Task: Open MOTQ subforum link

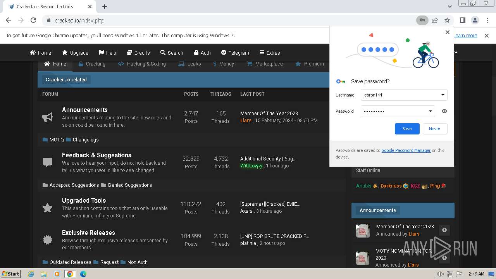Action: pos(57,139)
